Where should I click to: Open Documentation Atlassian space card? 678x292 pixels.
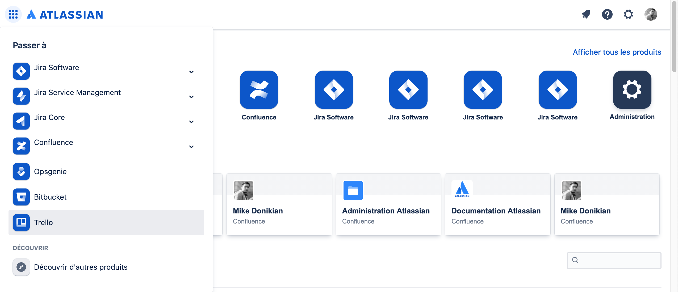pyautogui.click(x=497, y=204)
